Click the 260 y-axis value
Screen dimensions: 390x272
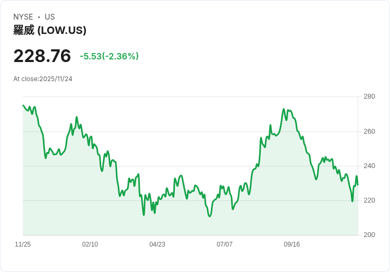[369, 131]
